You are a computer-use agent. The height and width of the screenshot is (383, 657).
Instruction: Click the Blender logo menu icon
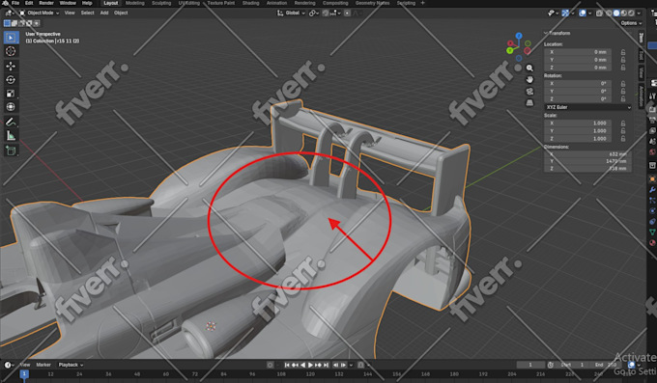pyautogui.click(x=5, y=3)
